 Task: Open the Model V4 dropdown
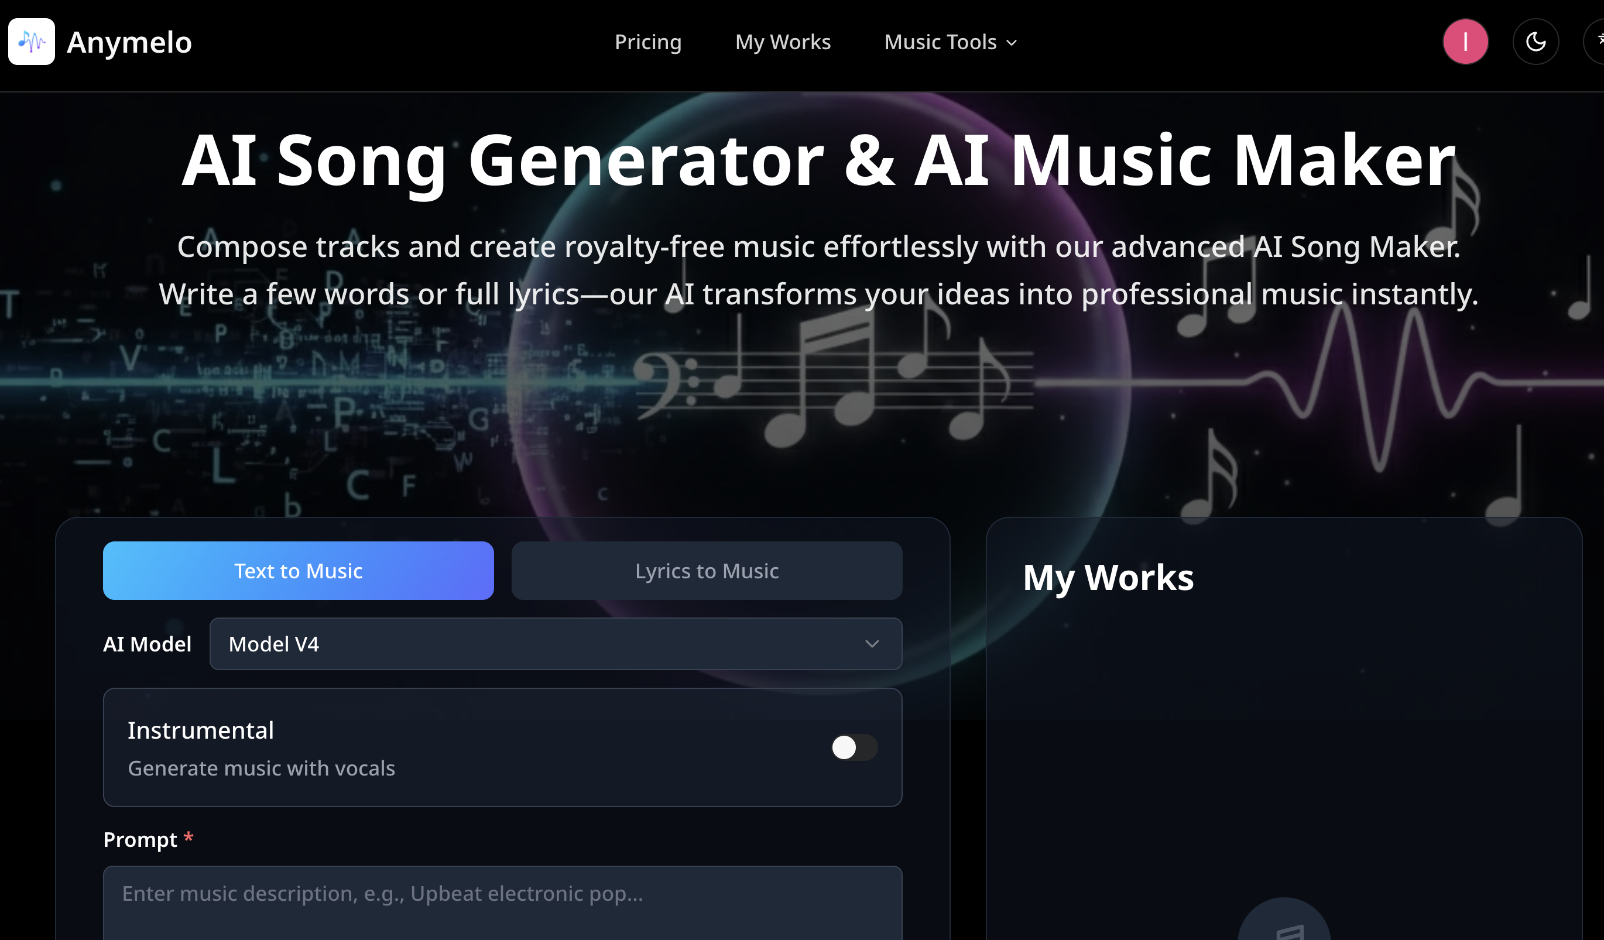click(x=556, y=644)
